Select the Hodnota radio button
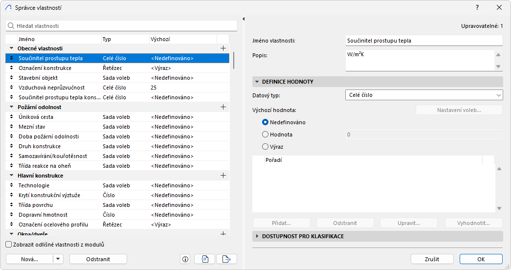This screenshot has width=511, height=270. (x=266, y=134)
